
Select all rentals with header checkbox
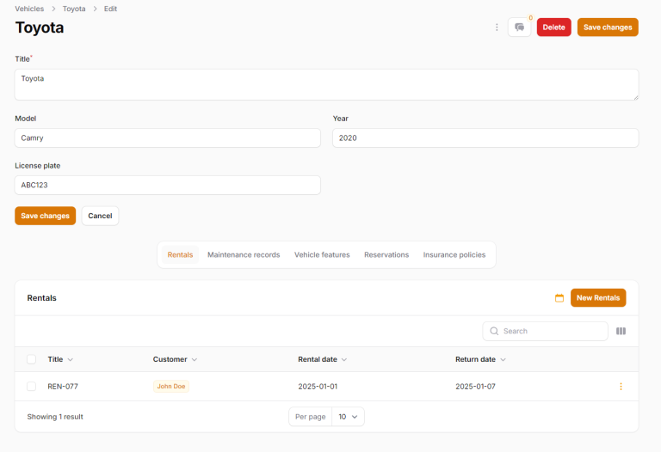[32, 359]
